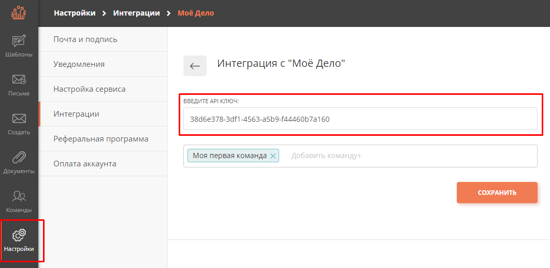Open the Письма letters section
The image size is (550, 268).
coord(19,85)
